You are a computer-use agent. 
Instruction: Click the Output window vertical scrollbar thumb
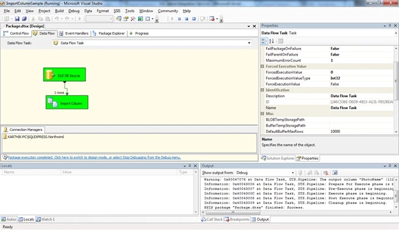396,195
